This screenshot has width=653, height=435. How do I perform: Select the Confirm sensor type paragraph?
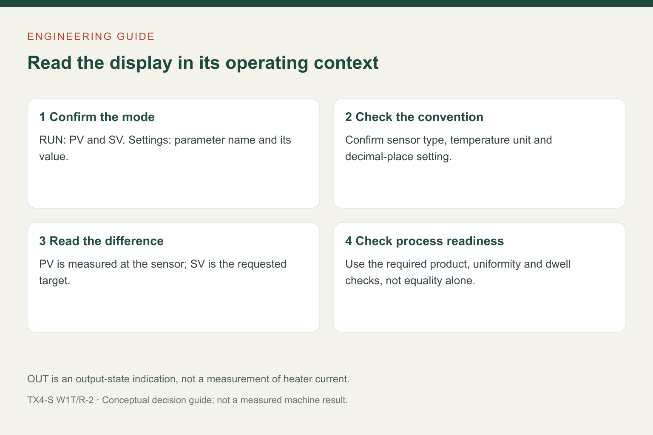tap(449, 148)
